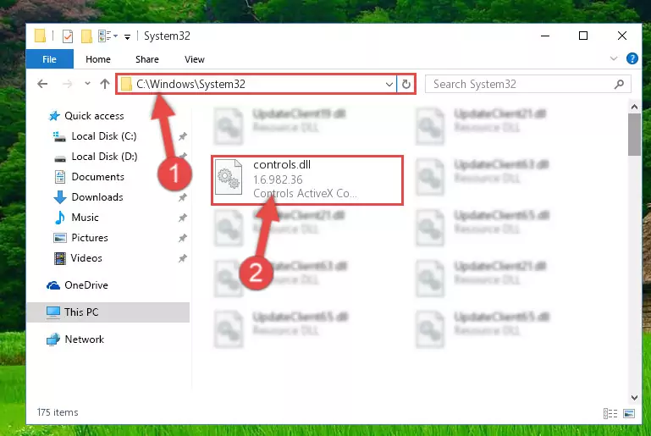Viewport: 651px width, 436px height.
Task: Expand the ribbon with the chevron
Action: coord(614,58)
